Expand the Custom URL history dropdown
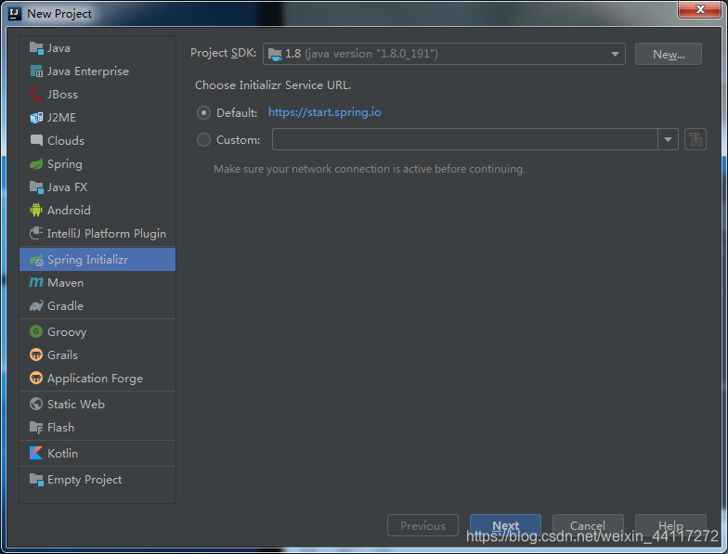The height and width of the screenshot is (554, 728). [x=669, y=139]
